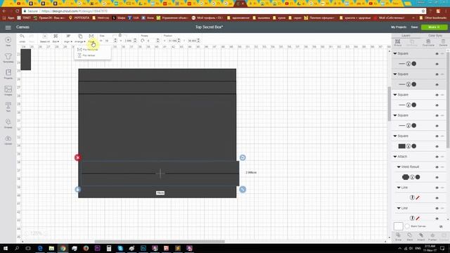Select the Text tool in sidebar
This screenshot has width=450, height=253.
pyautogui.click(x=8, y=107)
